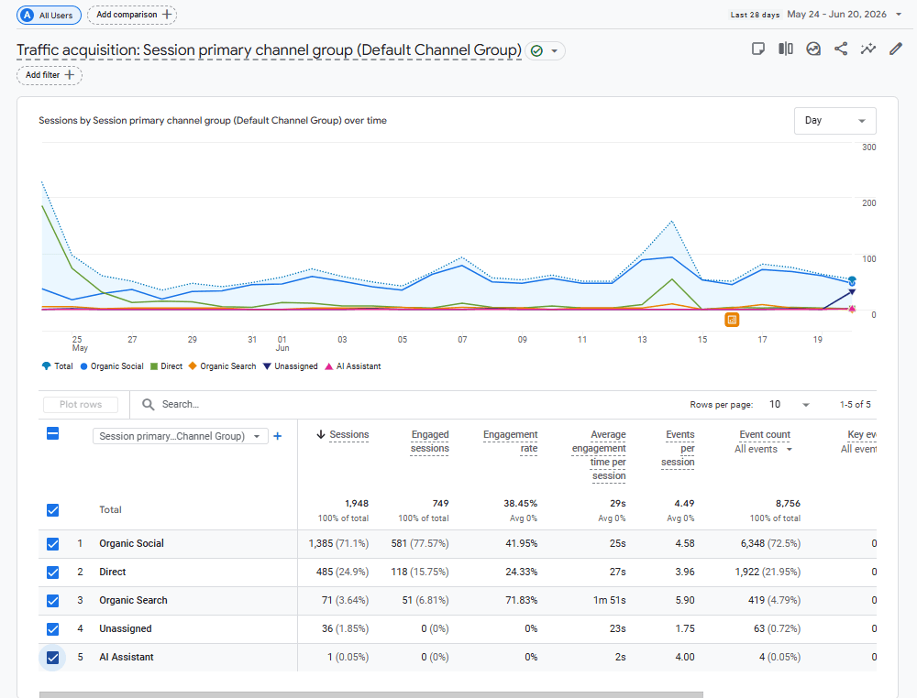
Task: Click the 1,385 (71.1%) sessions cell
Action: tap(338, 543)
